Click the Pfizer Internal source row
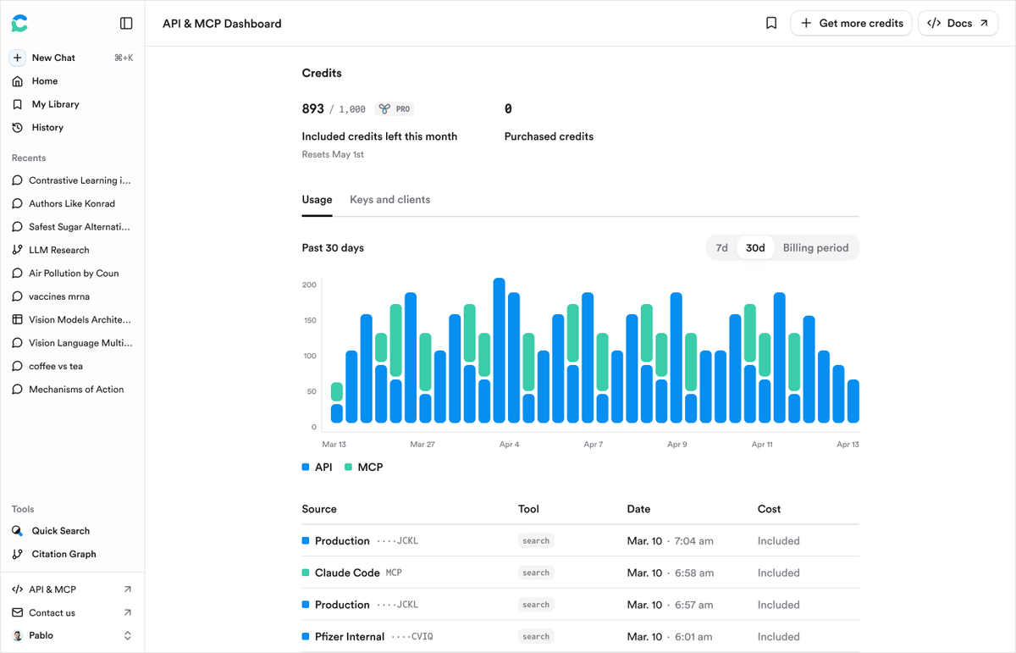The width and height of the screenshot is (1016, 653). point(580,637)
